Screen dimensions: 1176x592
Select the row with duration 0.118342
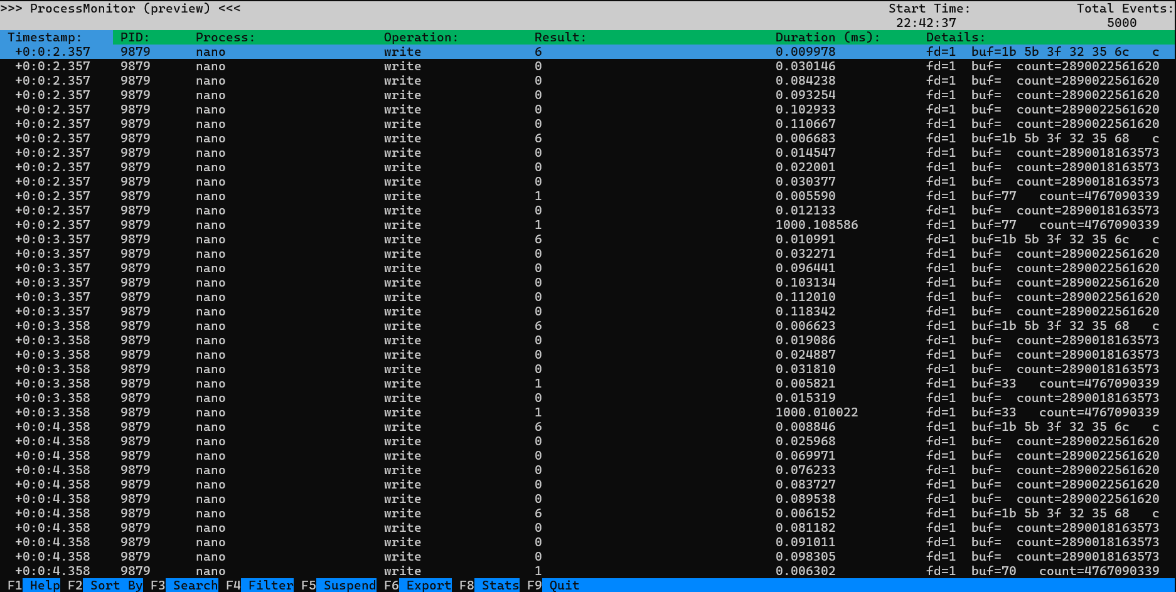pyautogui.click(x=588, y=312)
